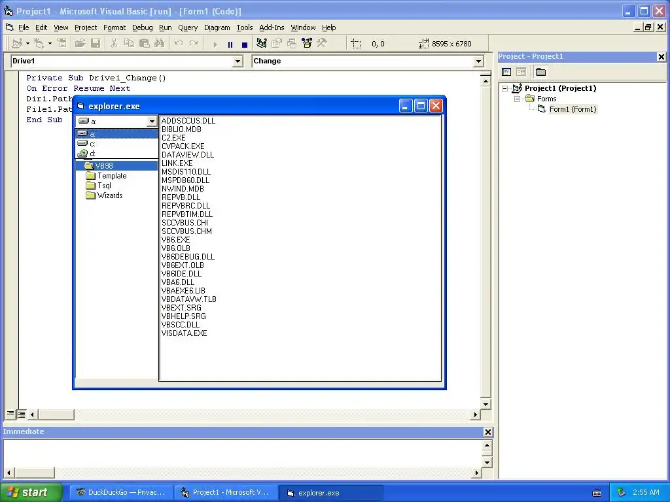The width and height of the screenshot is (670, 502).
Task: Select drive d: in drive list
Action: (116, 154)
